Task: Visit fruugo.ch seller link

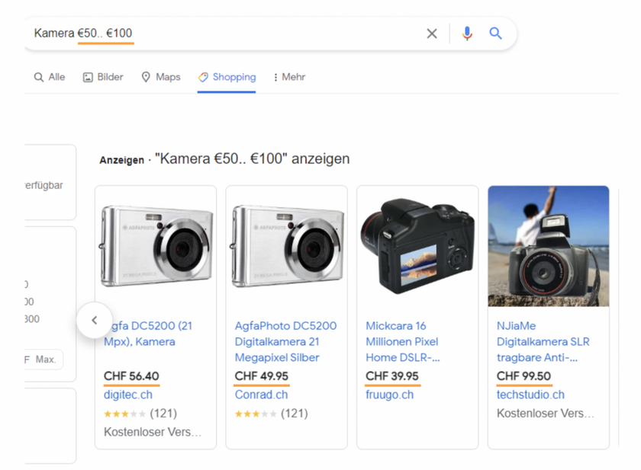Action: pos(390,395)
